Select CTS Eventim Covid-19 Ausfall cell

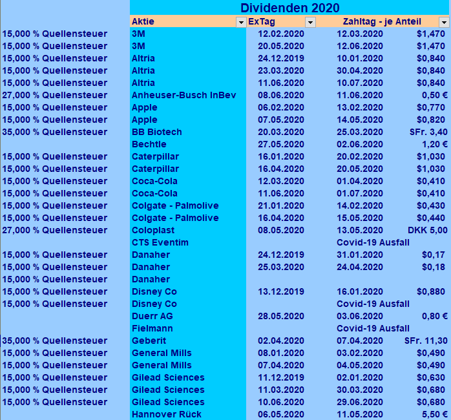tap(373, 242)
